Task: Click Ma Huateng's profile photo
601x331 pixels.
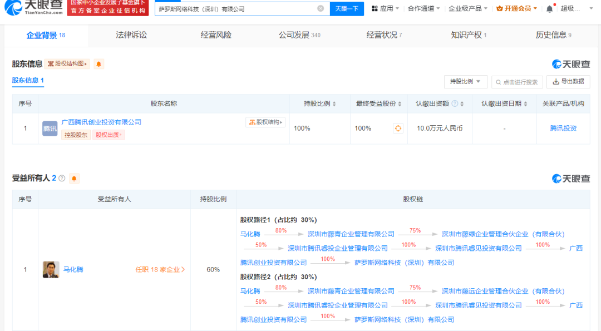Action: coord(51,270)
